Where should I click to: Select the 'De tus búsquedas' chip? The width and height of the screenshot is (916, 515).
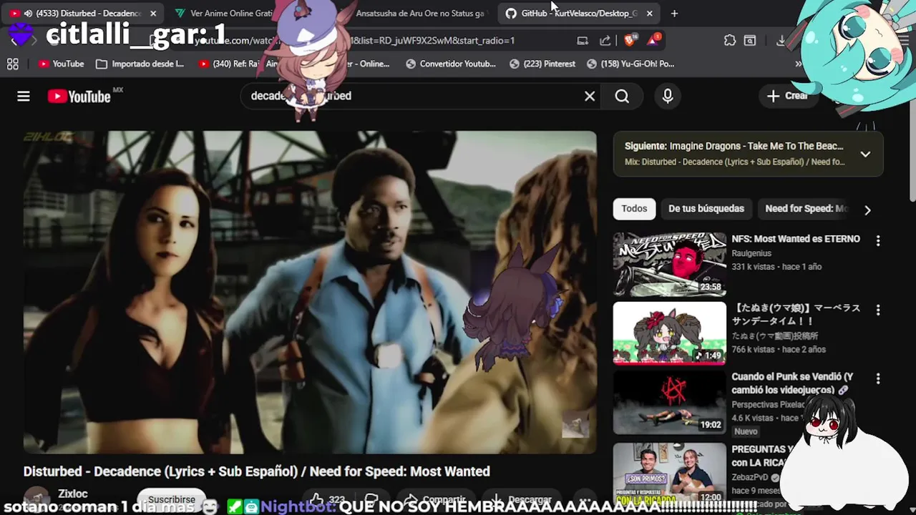(706, 208)
